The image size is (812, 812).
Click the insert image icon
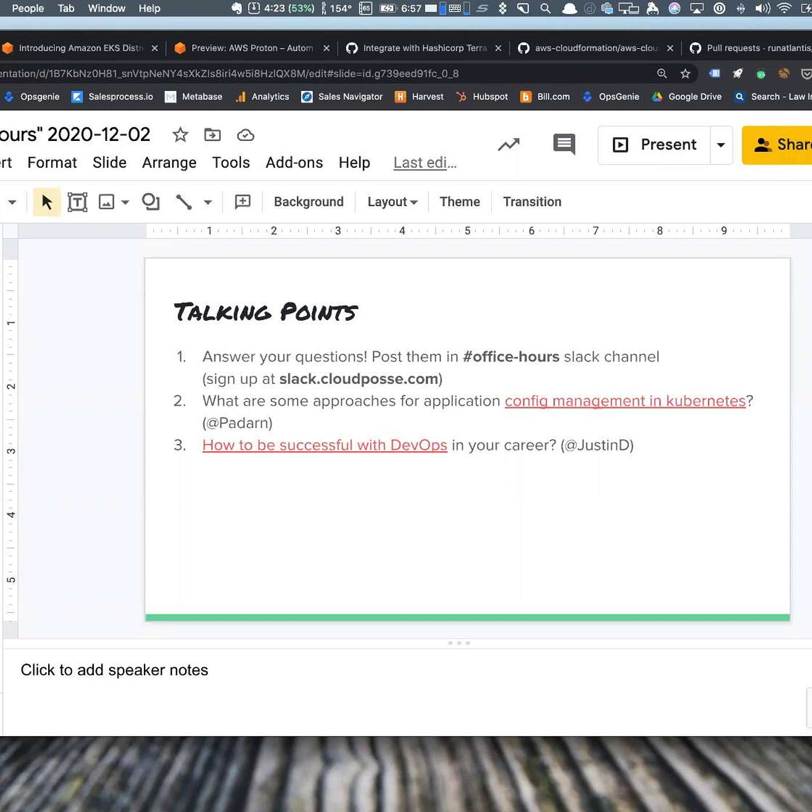(x=107, y=202)
